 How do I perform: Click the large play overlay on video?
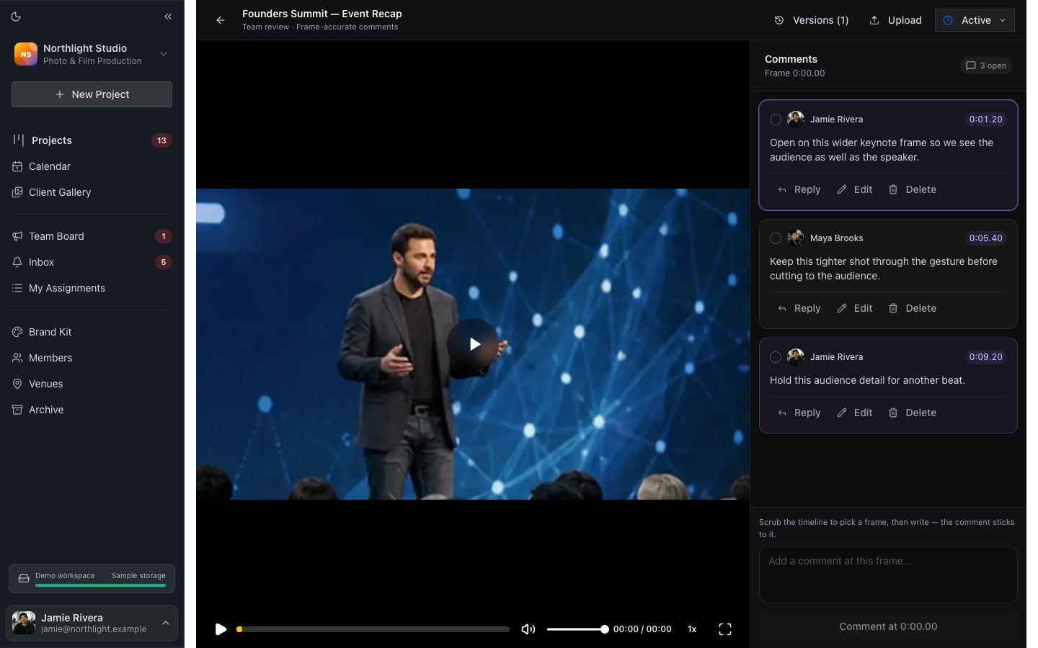click(x=473, y=344)
